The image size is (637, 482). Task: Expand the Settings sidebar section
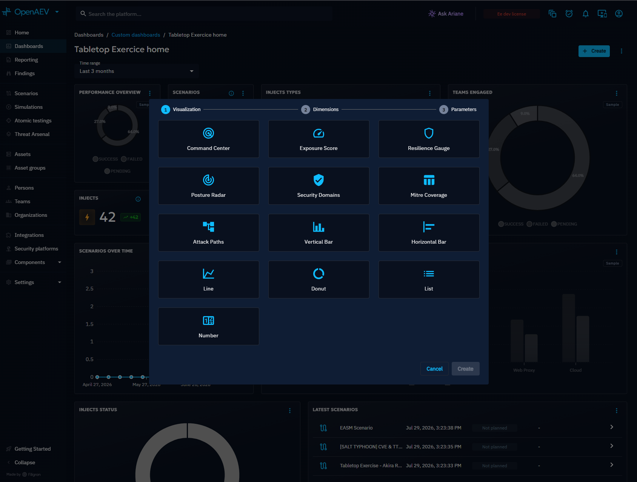click(x=60, y=282)
